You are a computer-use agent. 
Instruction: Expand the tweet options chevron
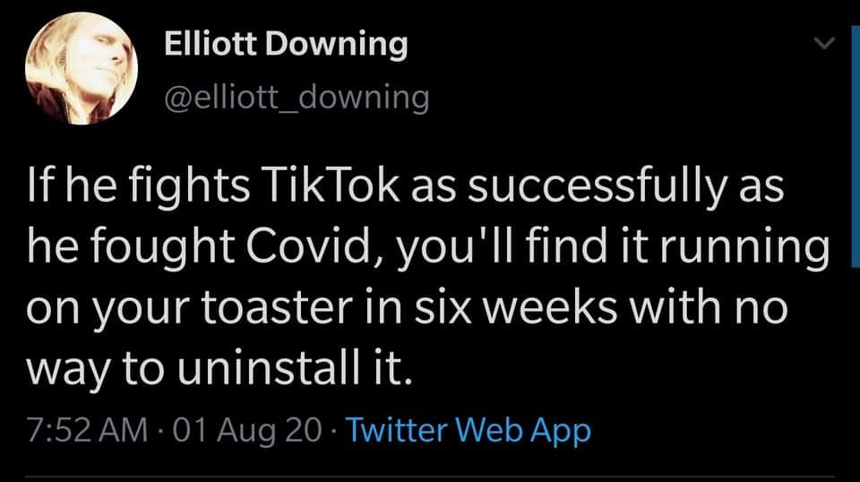[x=824, y=42]
